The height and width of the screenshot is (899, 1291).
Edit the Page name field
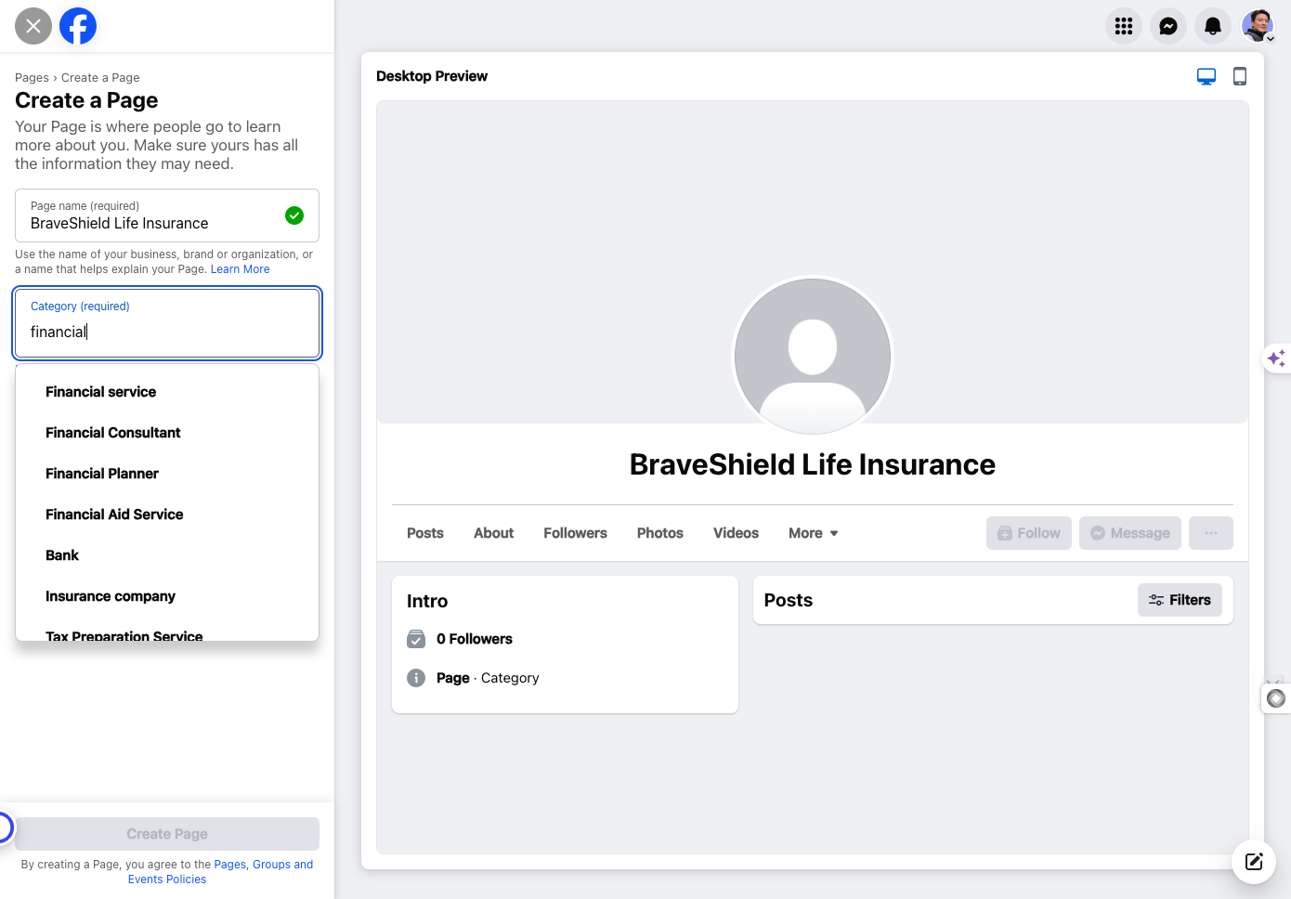(167, 215)
